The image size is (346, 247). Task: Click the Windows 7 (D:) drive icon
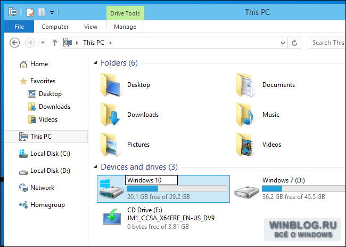coord(246,192)
